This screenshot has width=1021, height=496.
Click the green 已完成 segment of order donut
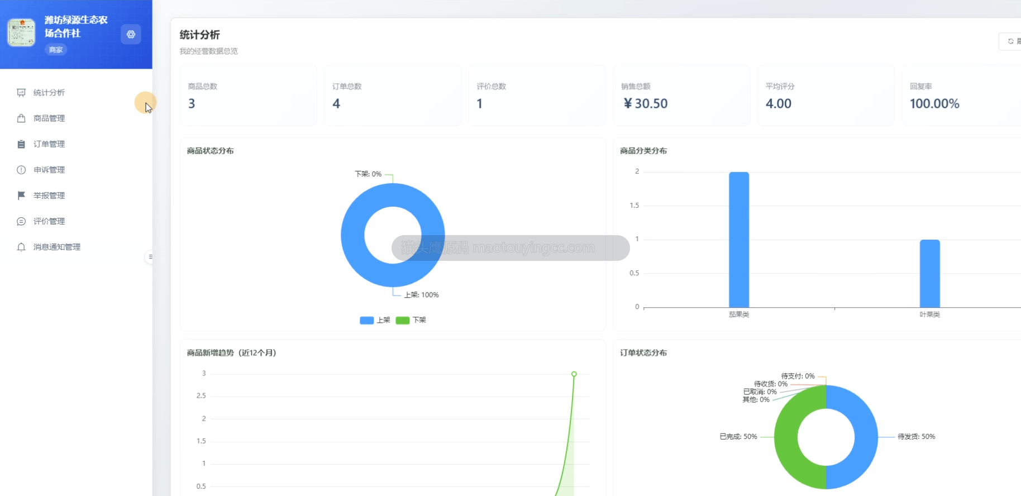pyautogui.click(x=786, y=437)
